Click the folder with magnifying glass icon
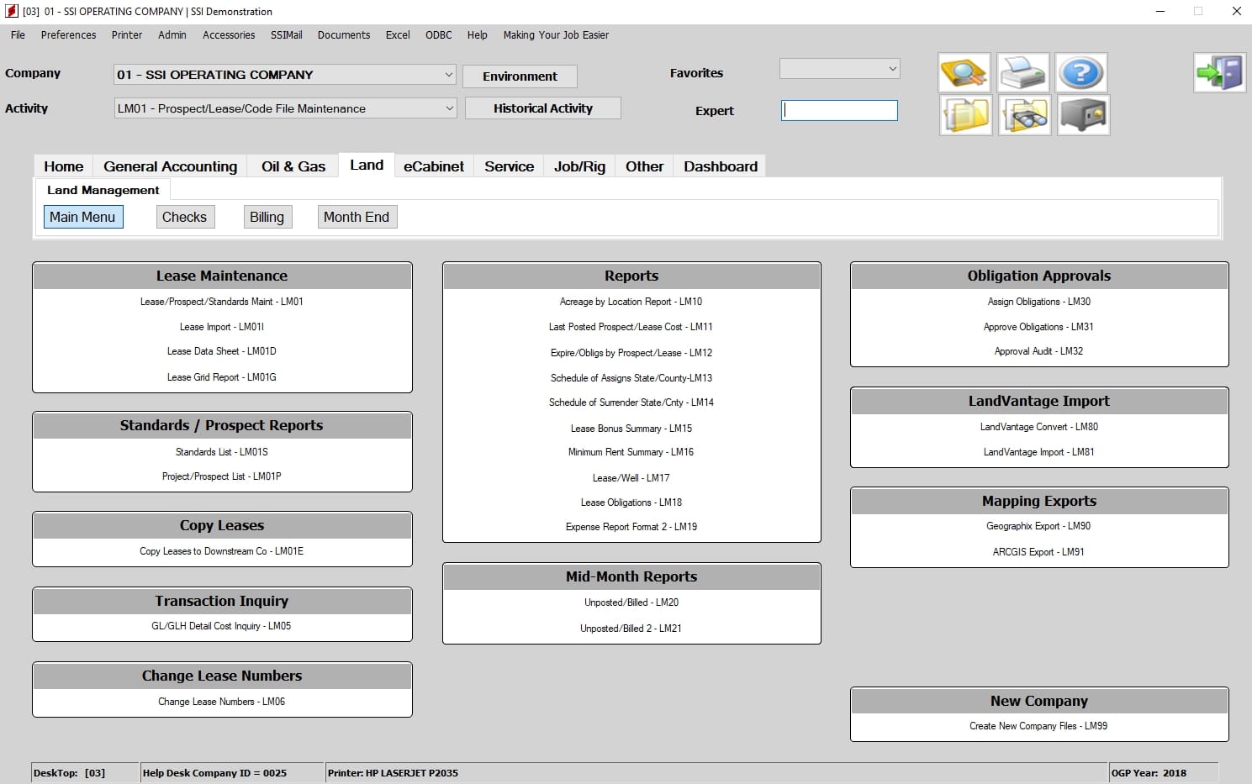The width and height of the screenshot is (1252, 784). [964, 72]
